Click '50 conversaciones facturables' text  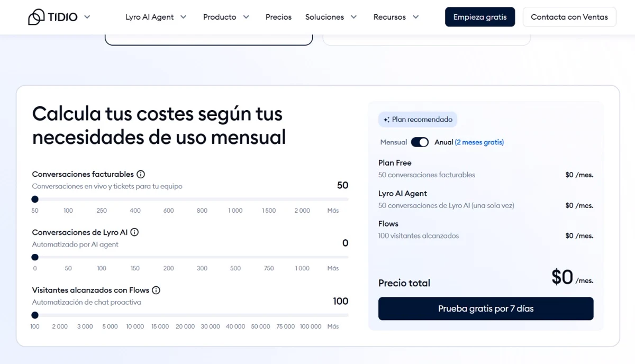[x=427, y=175]
